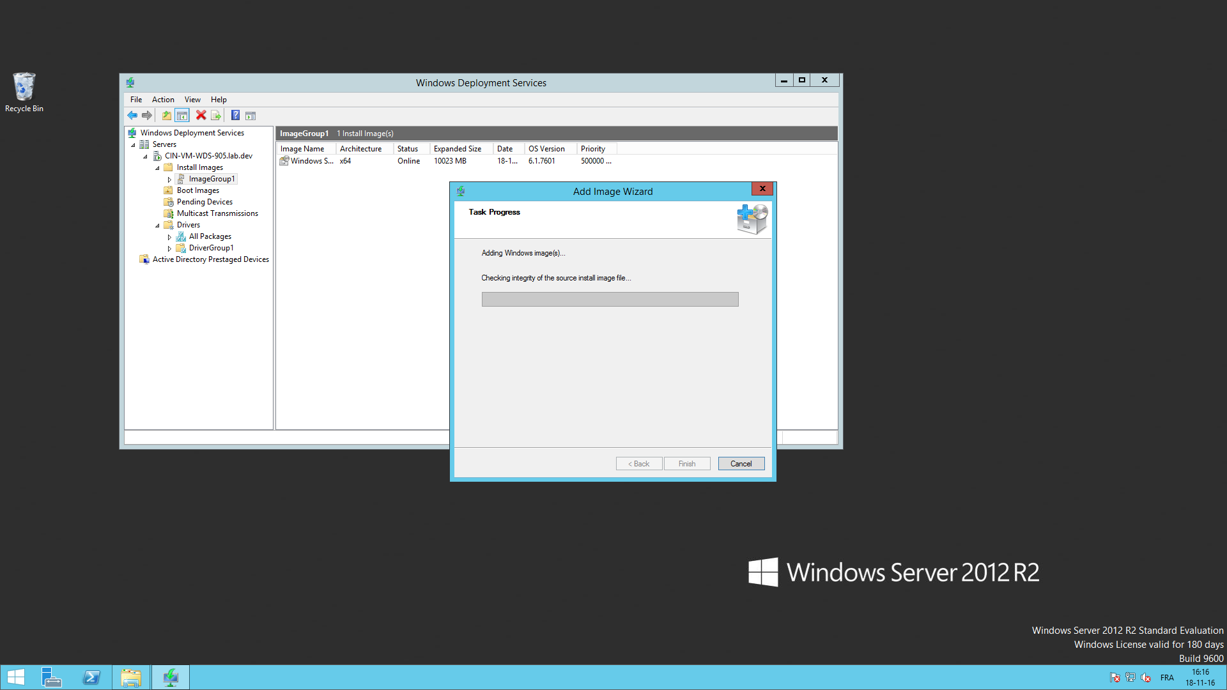Collapse the Install Images node

click(157, 168)
